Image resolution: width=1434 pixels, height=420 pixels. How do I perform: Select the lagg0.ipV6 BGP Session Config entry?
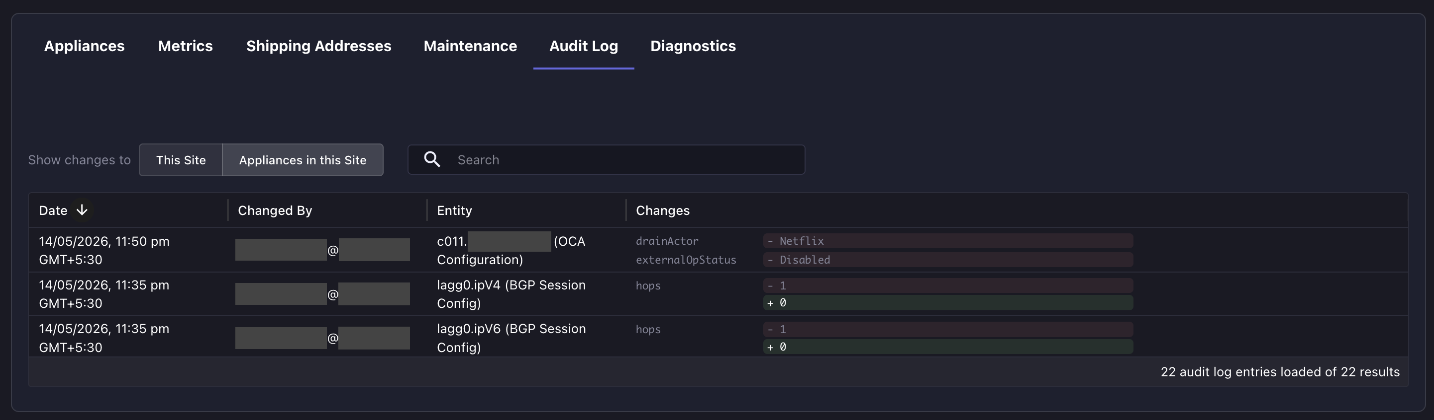511,338
